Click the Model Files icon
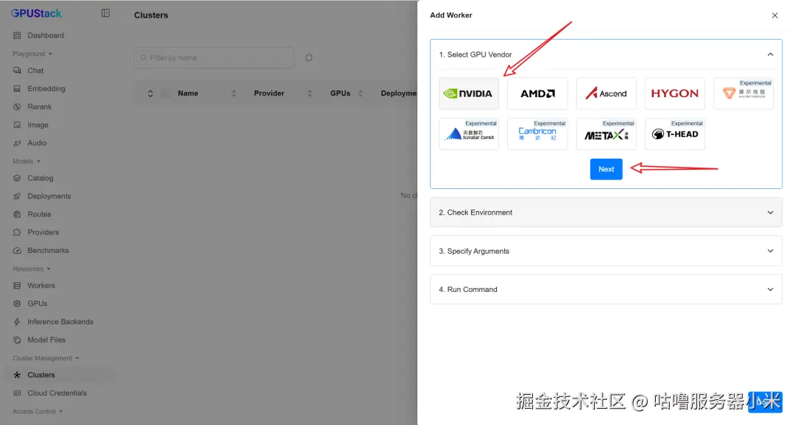 pos(17,340)
